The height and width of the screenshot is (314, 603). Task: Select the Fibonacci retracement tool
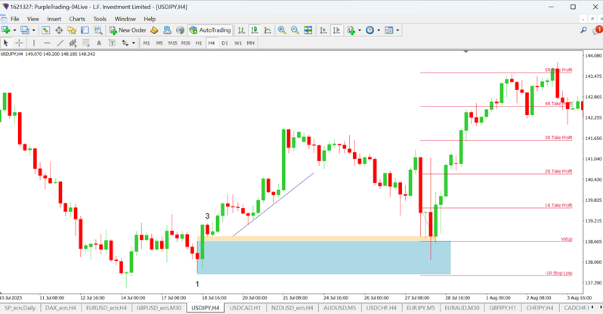85,43
